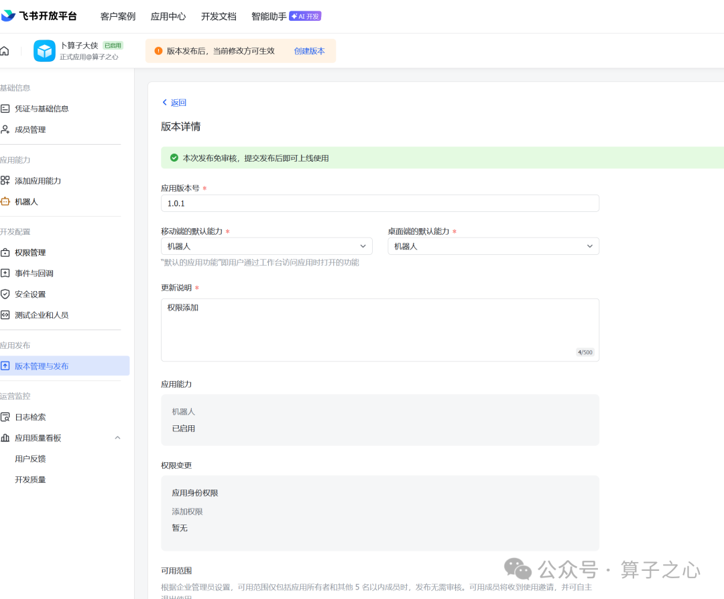Open the 桌面端的默认能力 dropdown
724x599 pixels.
tap(493, 246)
